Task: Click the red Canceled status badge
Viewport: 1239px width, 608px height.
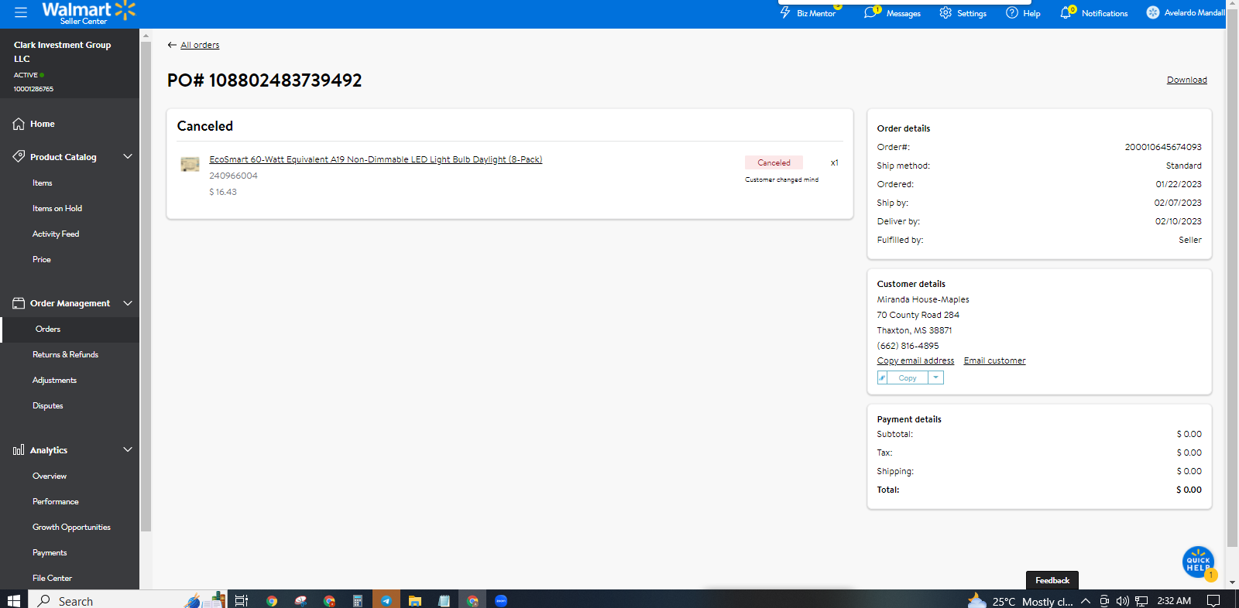Action: [x=774, y=162]
